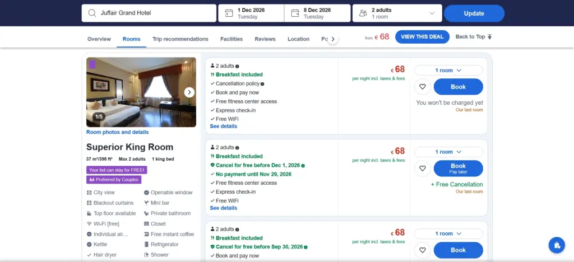574x262 pixels.
Task: Save first room offer with heart icon
Action: coord(423,87)
